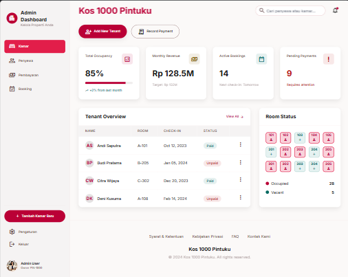Open the Kebijakan Privasi footer link
The image size is (348, 277).
(208, 236)
